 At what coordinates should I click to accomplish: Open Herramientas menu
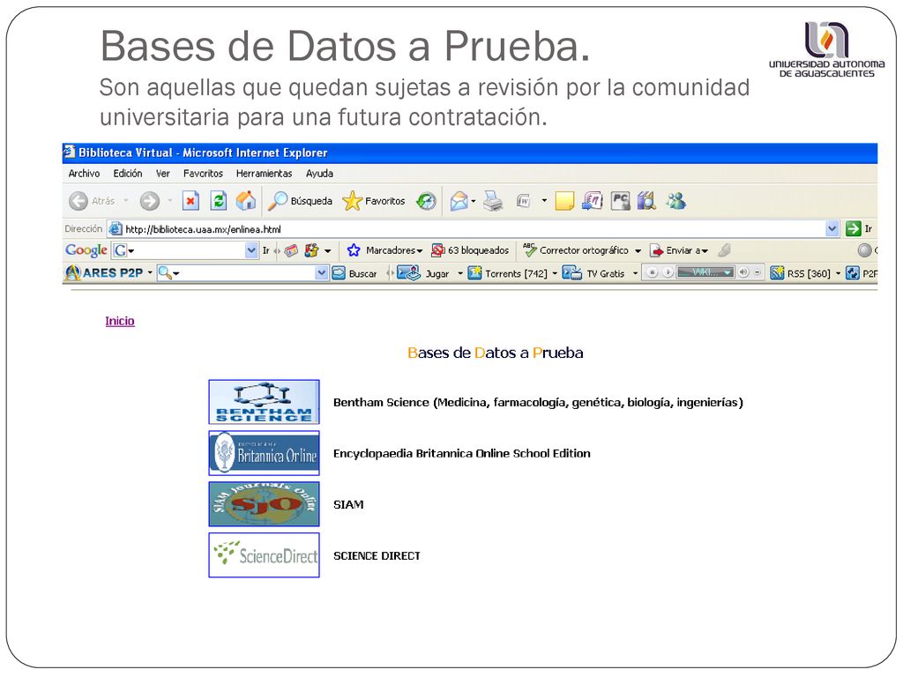(264, 174)
